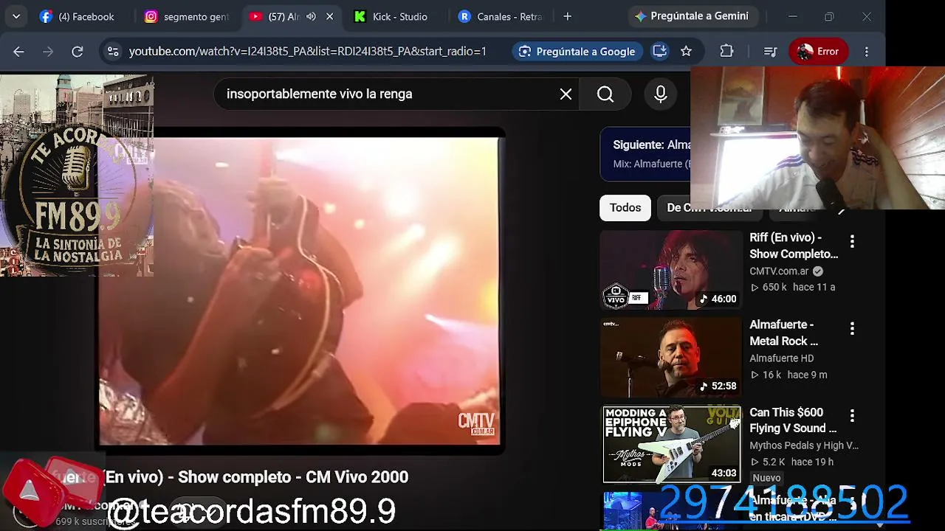Click Pregúntale a Google in address bar

[577, 52]
